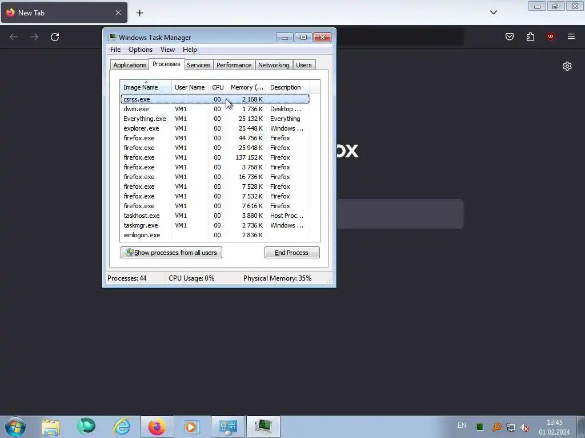Select the Processes tab
The width and height of the screenshot is (585, 438).
(166, 64)
